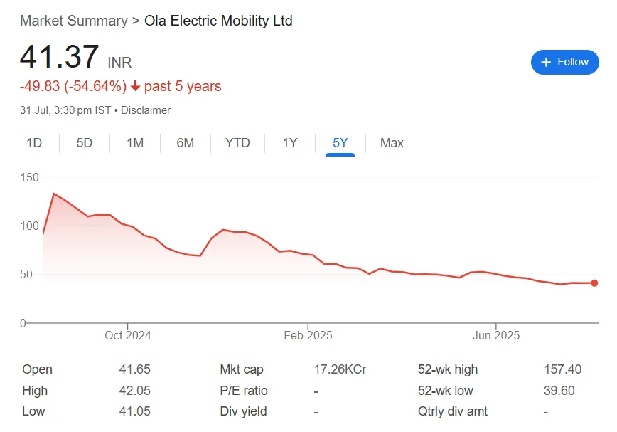
Task: Click the Oct 2024 axis label
Action: (x=127, y=335)
